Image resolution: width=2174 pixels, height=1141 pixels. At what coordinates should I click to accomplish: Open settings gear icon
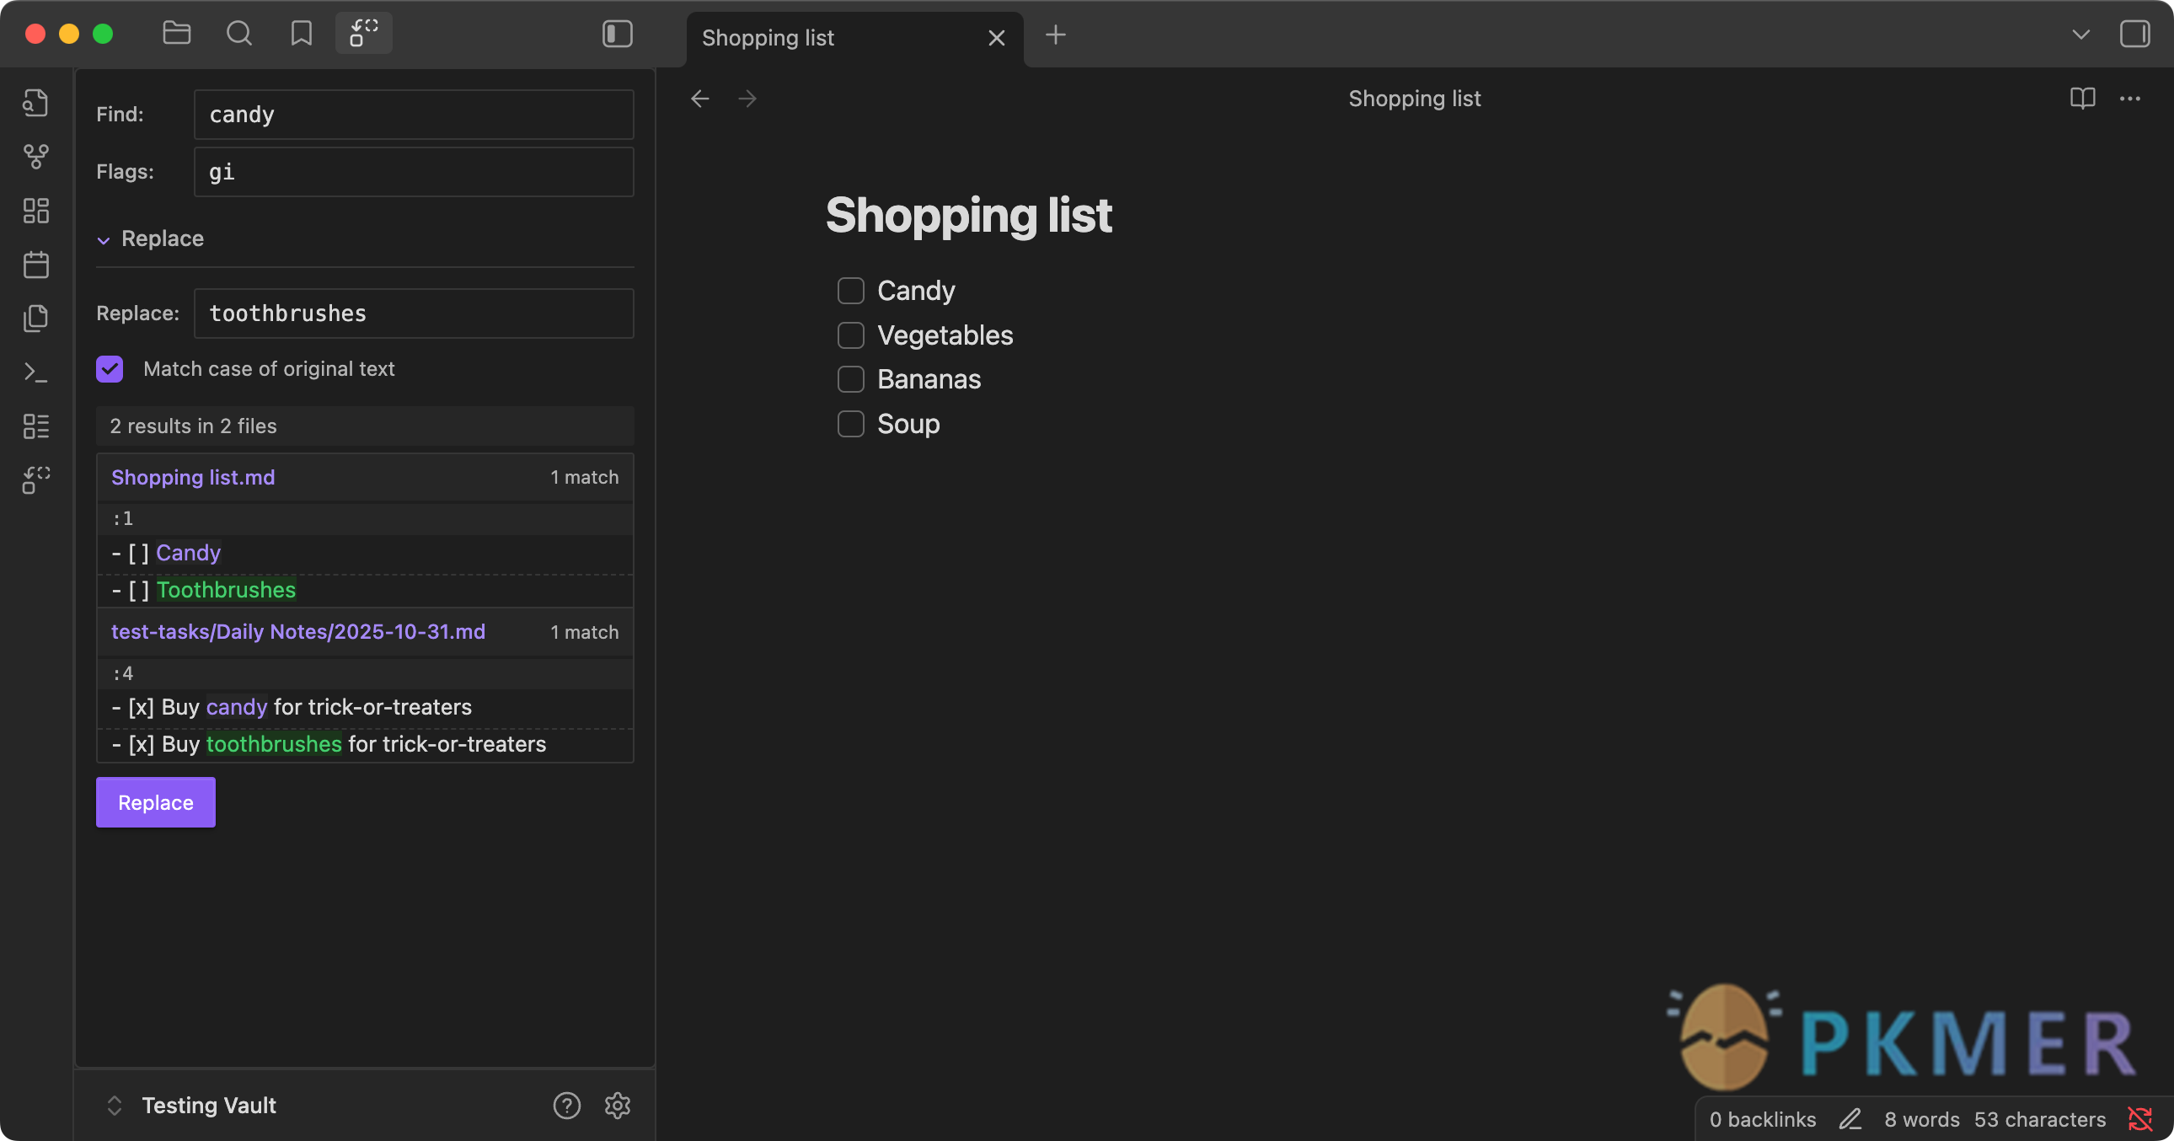pos(617,1105)
